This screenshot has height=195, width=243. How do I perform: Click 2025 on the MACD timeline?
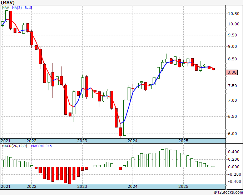tap(183, 186)
